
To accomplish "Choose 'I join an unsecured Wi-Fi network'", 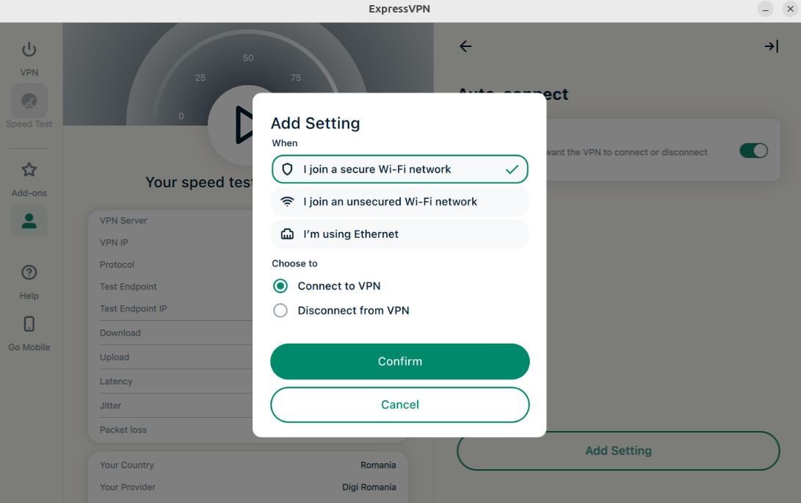I will click(x=399, y=202).
